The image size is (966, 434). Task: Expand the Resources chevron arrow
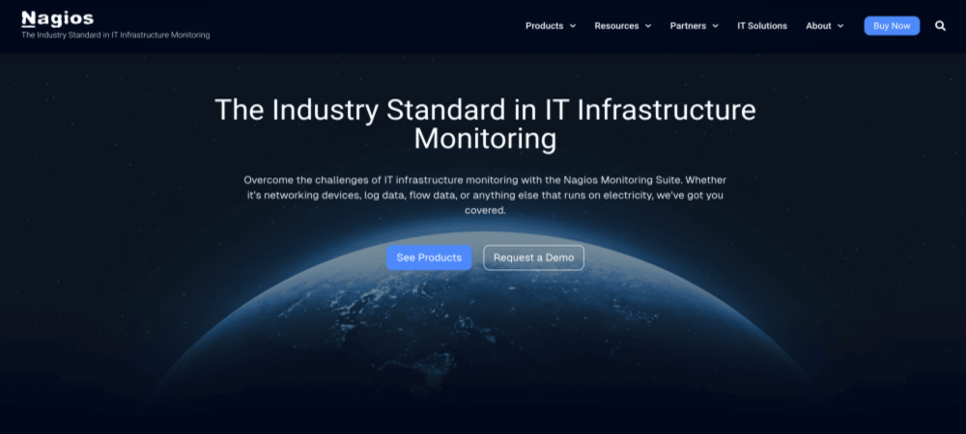pos(648,26)
